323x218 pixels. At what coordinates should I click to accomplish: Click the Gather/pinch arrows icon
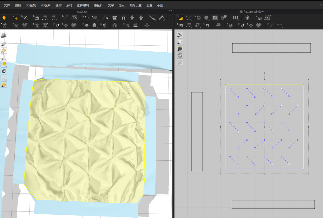click(147, 25)
